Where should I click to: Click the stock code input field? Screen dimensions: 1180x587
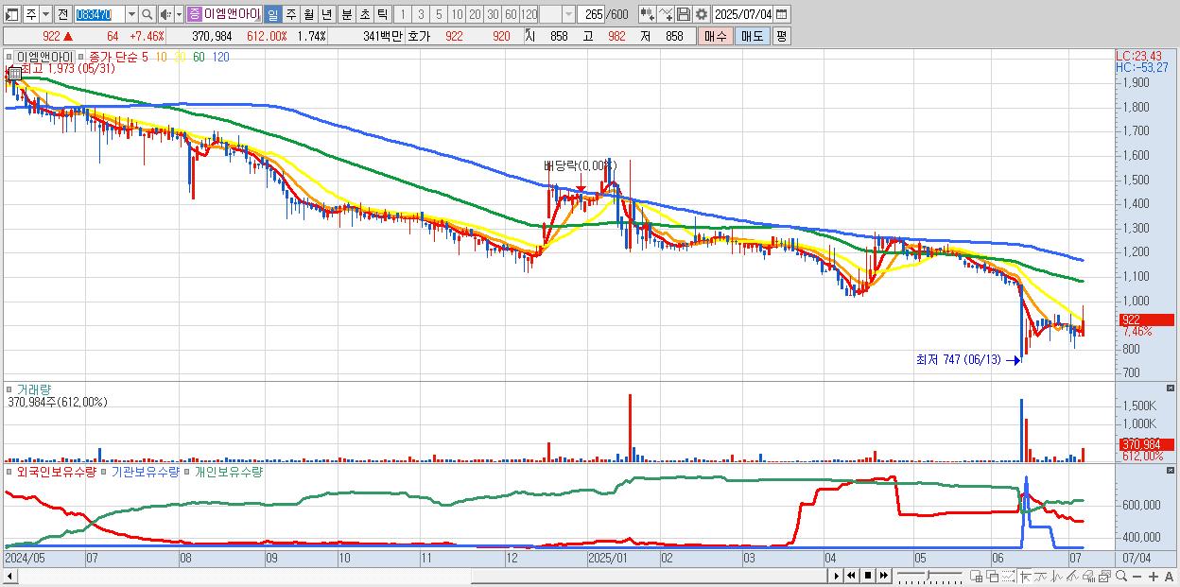click(99, 14)
